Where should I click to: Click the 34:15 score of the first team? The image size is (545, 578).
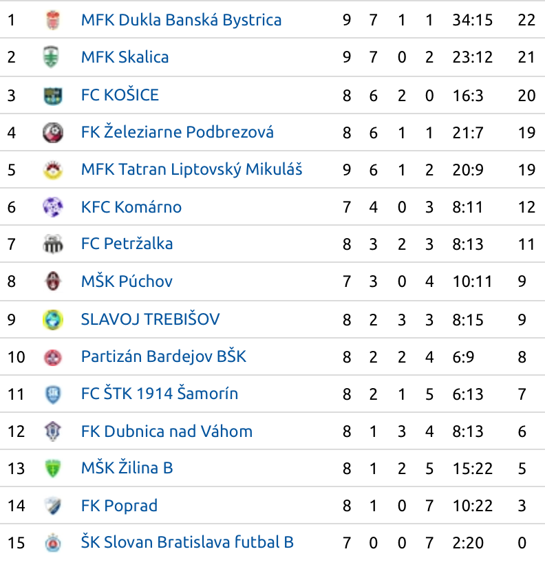click(472, 20)
